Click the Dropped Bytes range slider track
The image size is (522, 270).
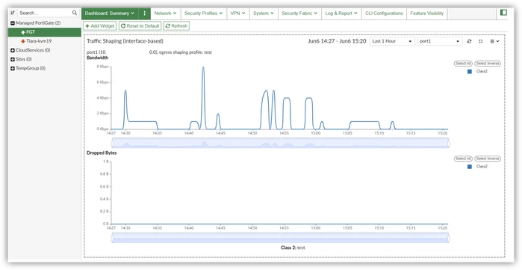click(280, 239)
